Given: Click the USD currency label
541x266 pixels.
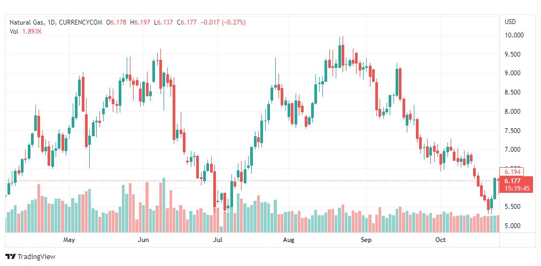Looking at the screenshot, I should pyautogui.click(x=511, y=22).
